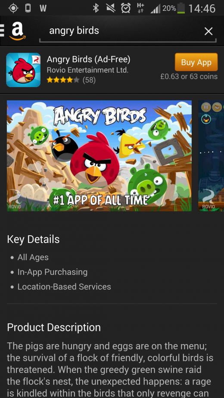224x398 pixels.
Task: Expand the Product Description text
Action: coord(110,367)
